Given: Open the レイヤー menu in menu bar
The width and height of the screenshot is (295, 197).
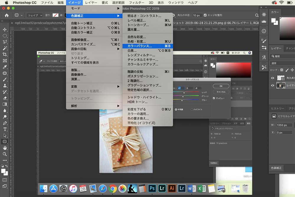Looking at the screenshot, I should coord(91,3).
